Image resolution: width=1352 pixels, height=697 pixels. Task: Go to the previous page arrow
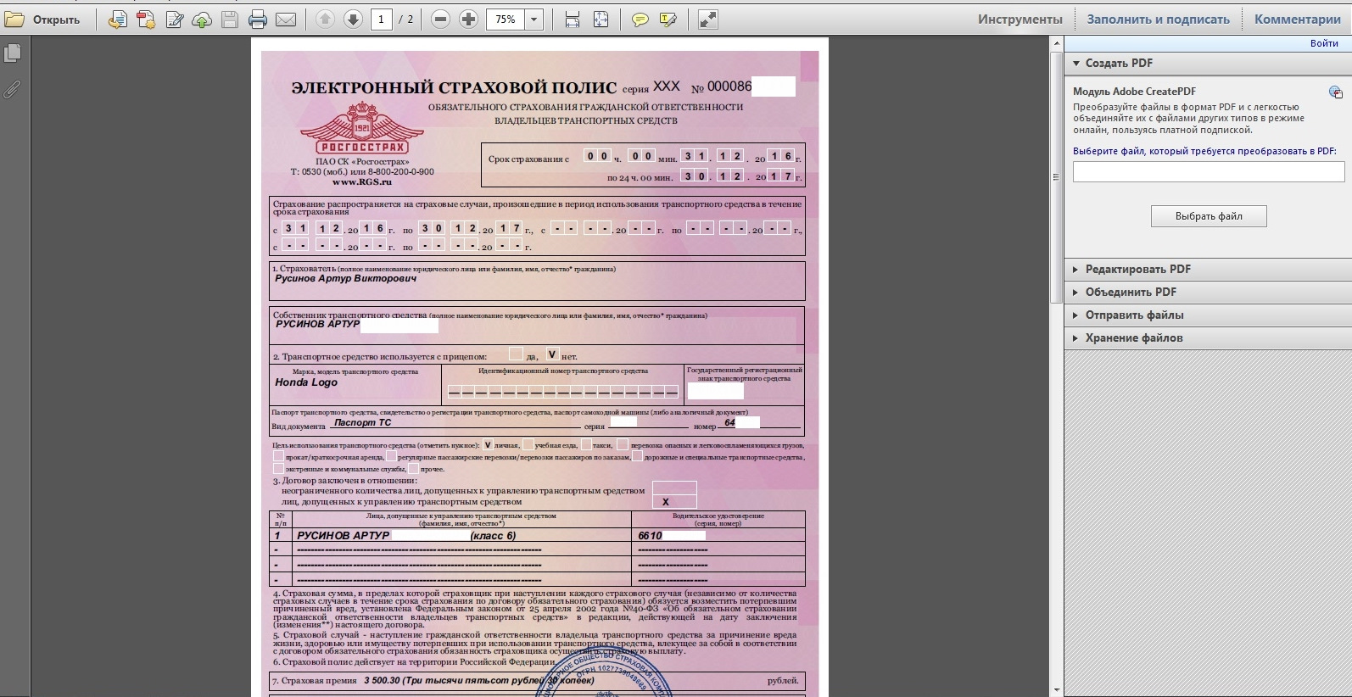(325, 20)
